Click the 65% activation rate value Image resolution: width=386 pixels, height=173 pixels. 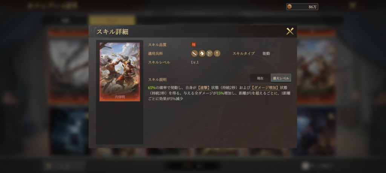click(x=152, y=87)
